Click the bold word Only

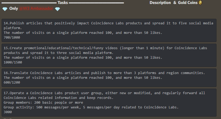pyautogui.click(x=14, y=8)
